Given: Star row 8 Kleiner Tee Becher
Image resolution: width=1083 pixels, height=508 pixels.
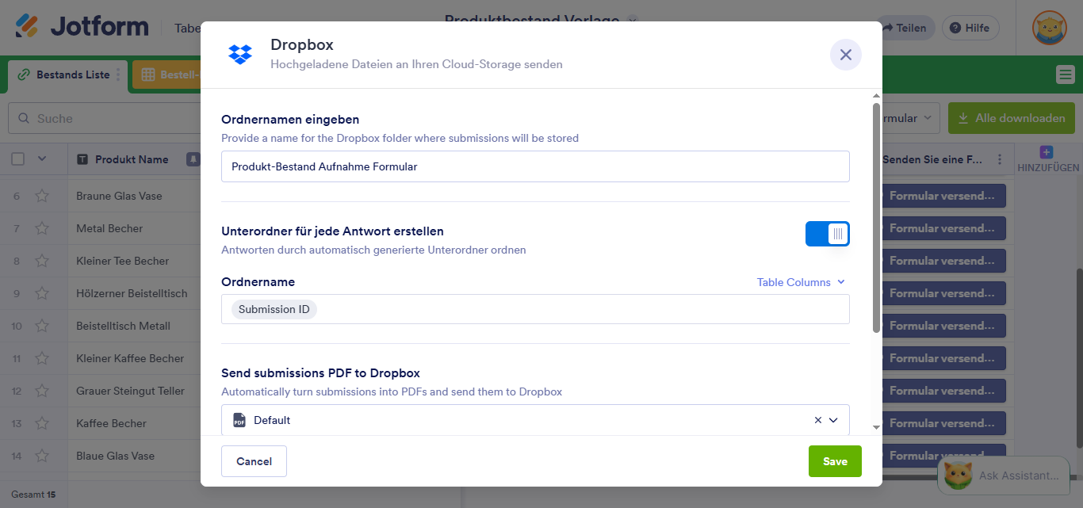Looking at the screenshot, I should click(x=42, y=261).
